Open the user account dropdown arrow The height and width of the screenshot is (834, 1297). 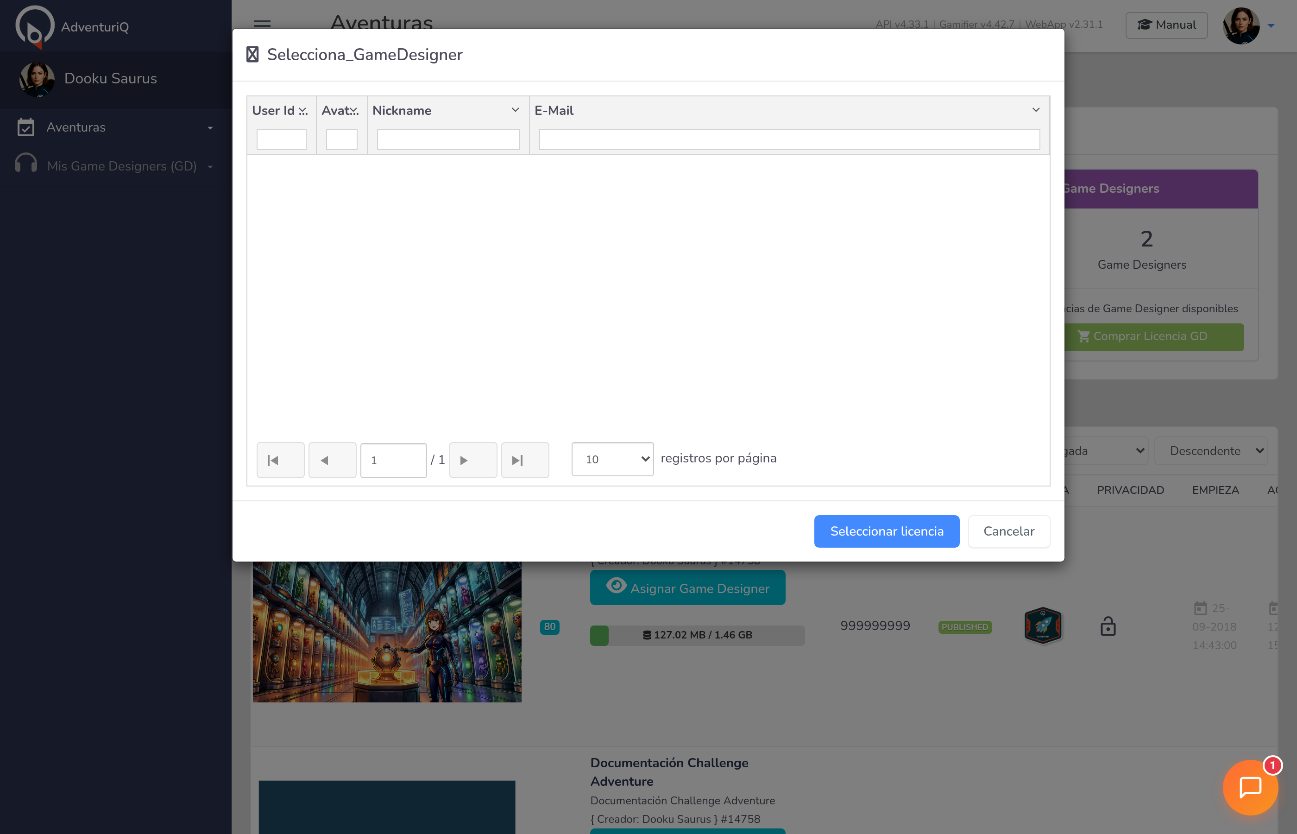1271,25
